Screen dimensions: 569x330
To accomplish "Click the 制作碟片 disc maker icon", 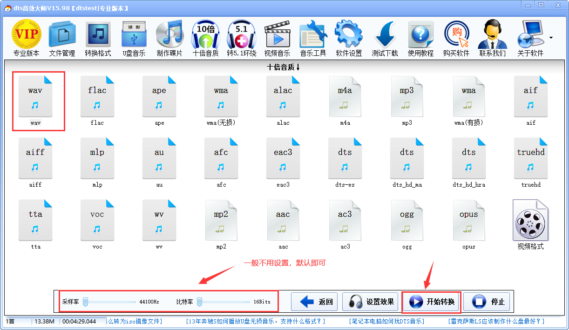I will (x=169, y=38).
